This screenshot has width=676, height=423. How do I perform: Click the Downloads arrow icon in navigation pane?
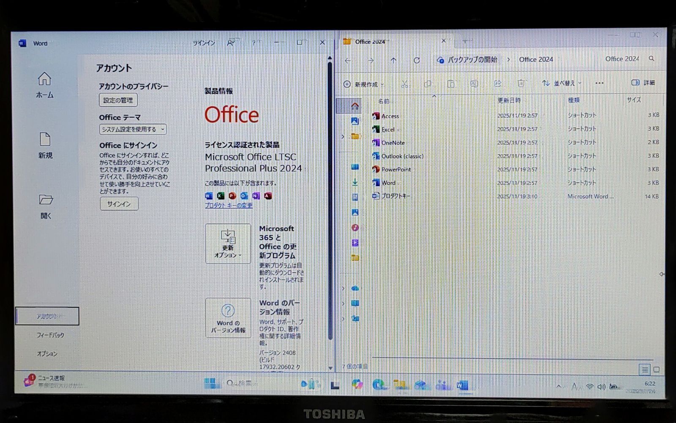pos(355,182)
